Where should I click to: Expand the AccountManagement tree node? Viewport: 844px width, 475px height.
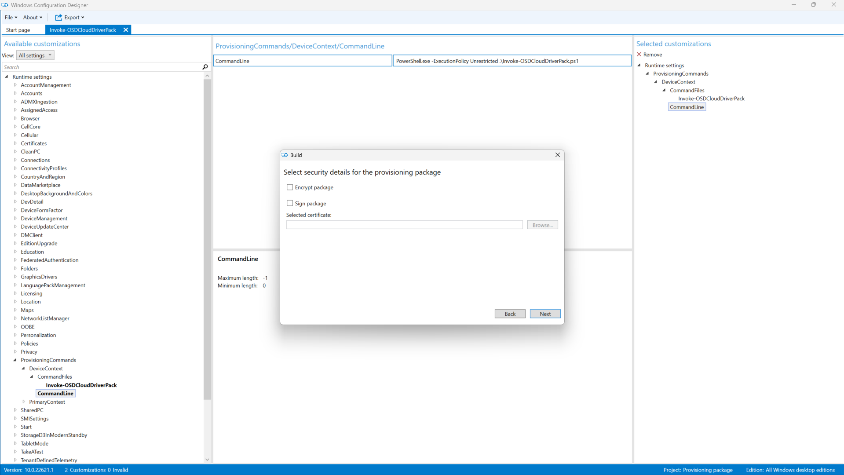coord(15,85)
